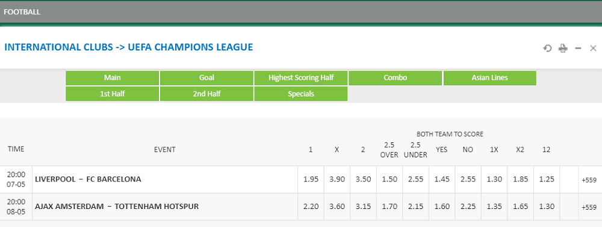Expand +559 more markets for Ajax match
The width and height of the screenshot is (602, 227).
589,207
